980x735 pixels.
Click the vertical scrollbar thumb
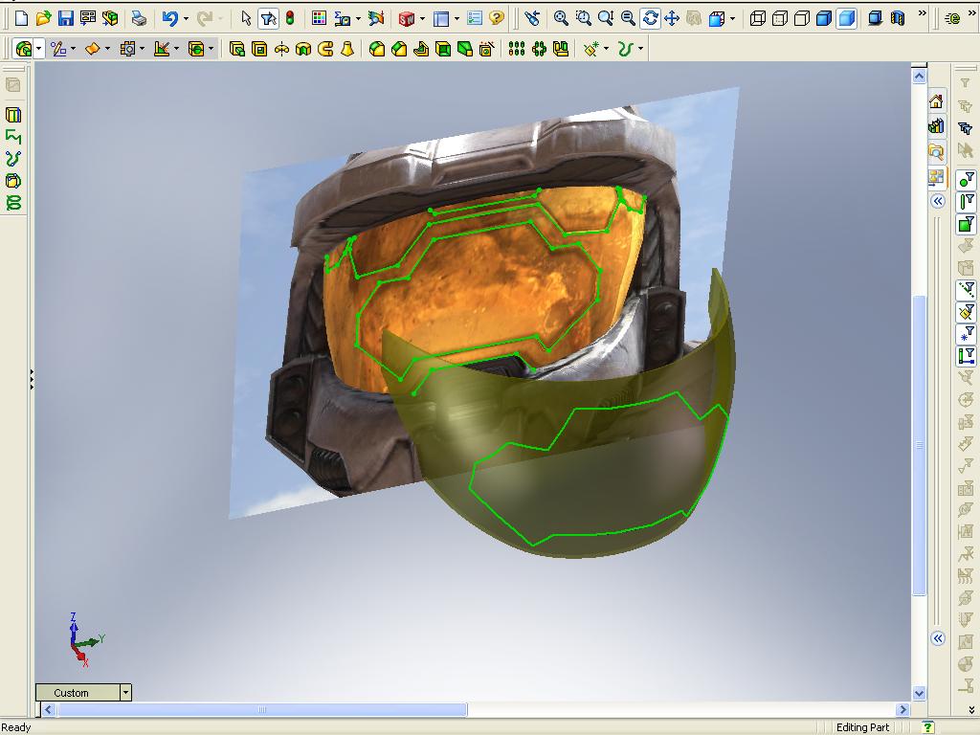click(x=919, y=445)
